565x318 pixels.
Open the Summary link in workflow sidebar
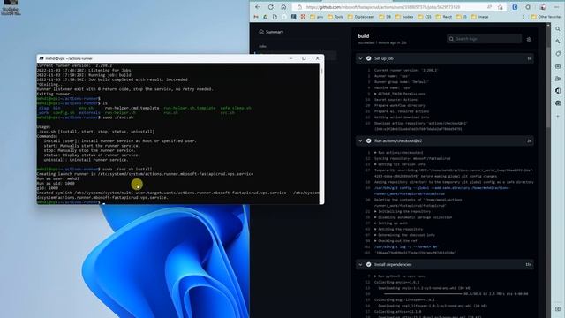tap(271, 32)
